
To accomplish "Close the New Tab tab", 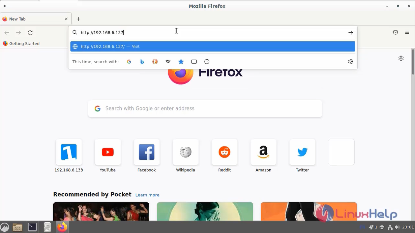I will tap(66, 19).
